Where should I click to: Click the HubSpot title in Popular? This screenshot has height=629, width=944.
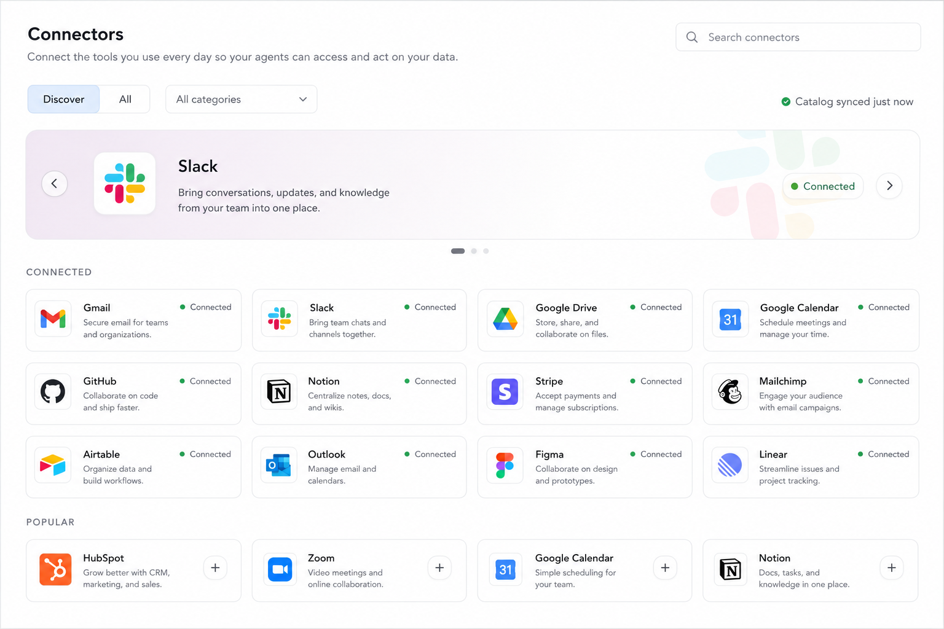point(104,558)
